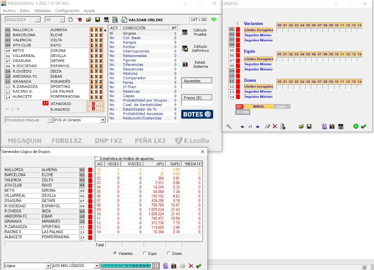Open the Ayuda menu
Screen dimensions: 374x270
coord(89,10)
